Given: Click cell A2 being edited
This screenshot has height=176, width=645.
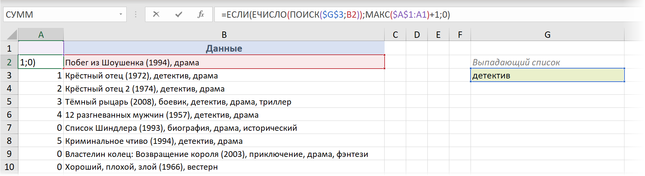Looking at the screenshot, I should click(41, 63).
